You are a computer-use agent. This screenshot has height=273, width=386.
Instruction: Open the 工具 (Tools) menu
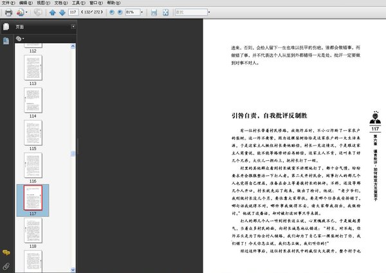point(78,3)
